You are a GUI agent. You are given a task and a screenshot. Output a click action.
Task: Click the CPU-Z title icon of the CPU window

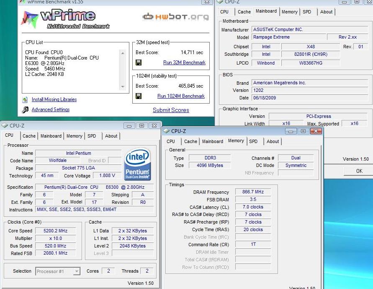coord(5,125)
